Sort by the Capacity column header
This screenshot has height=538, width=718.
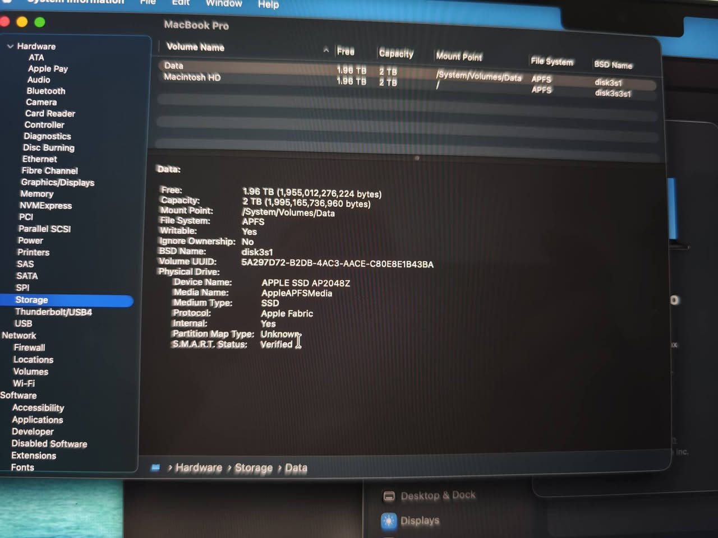(396, 53)
